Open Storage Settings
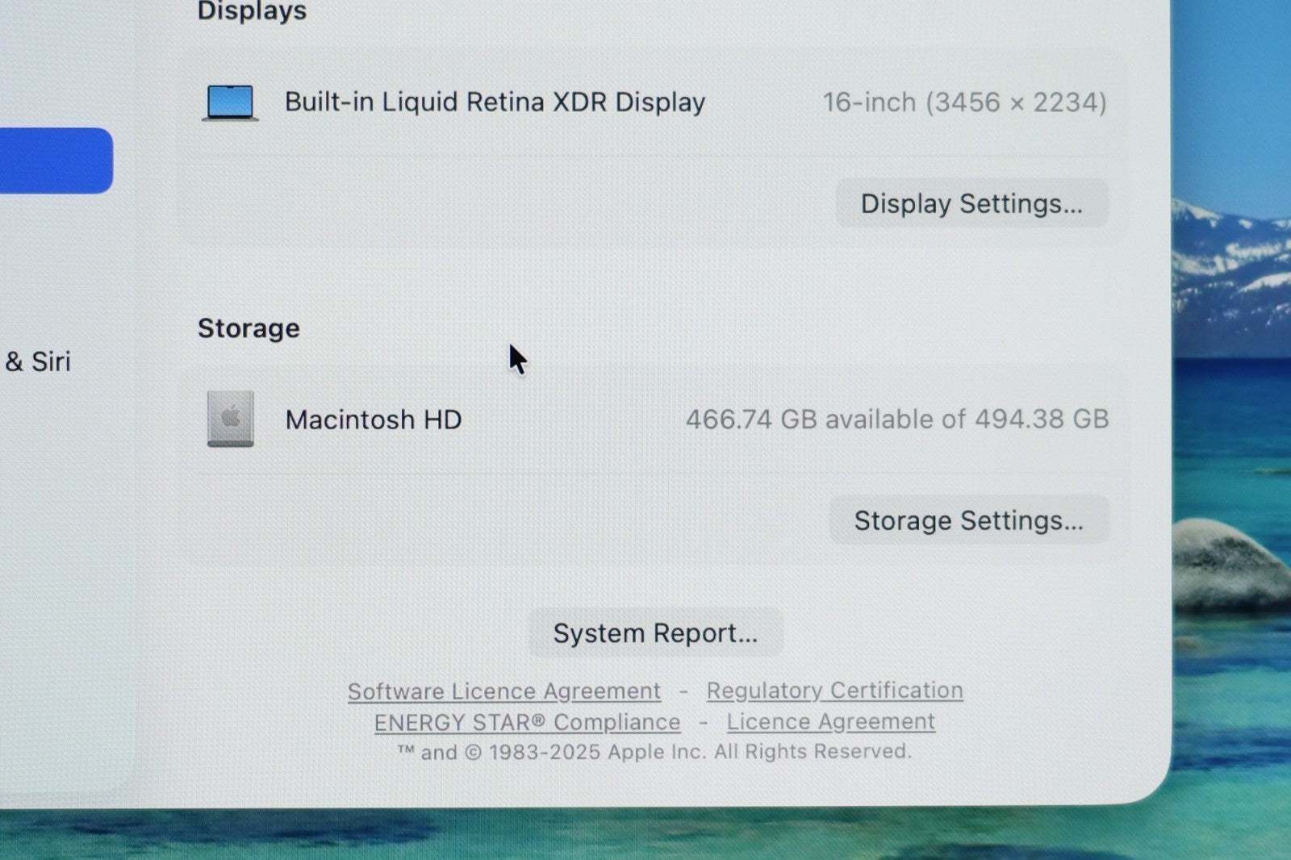This screenshot has width=1291, height=860. click(968, 520)
